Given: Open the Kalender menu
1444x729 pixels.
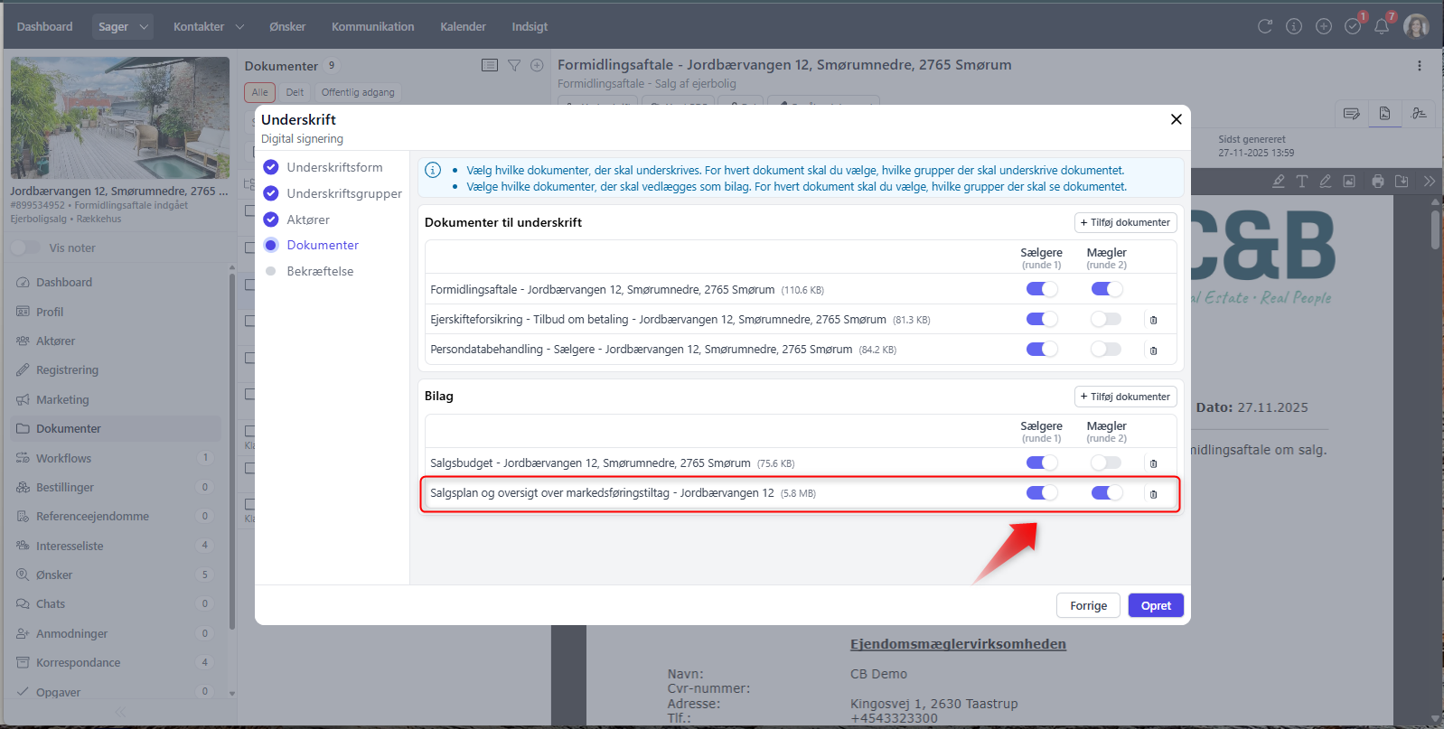Looking at the screenshot, I should click(x=463, y=27).
